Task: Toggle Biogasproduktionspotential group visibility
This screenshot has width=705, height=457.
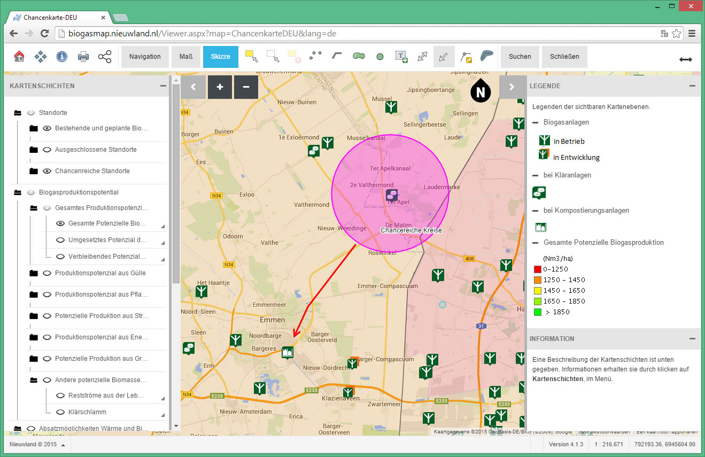Action: tap(32, 192)
